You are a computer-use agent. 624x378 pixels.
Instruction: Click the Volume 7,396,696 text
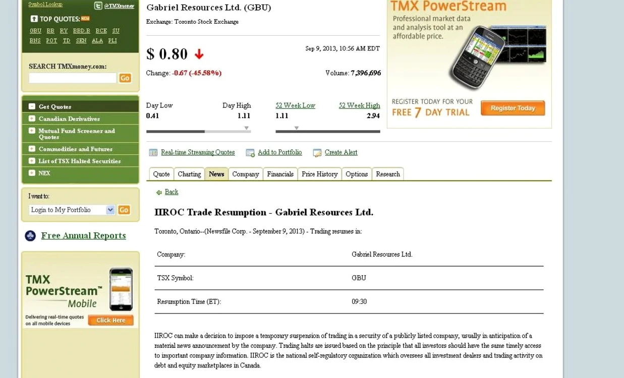click(x=353, y=73)
